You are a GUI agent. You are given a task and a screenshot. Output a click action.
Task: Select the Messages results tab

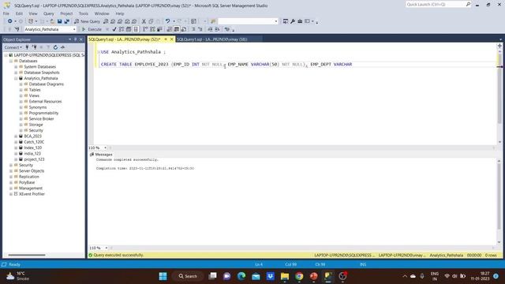pyautogui.click(x=101, y=155)
